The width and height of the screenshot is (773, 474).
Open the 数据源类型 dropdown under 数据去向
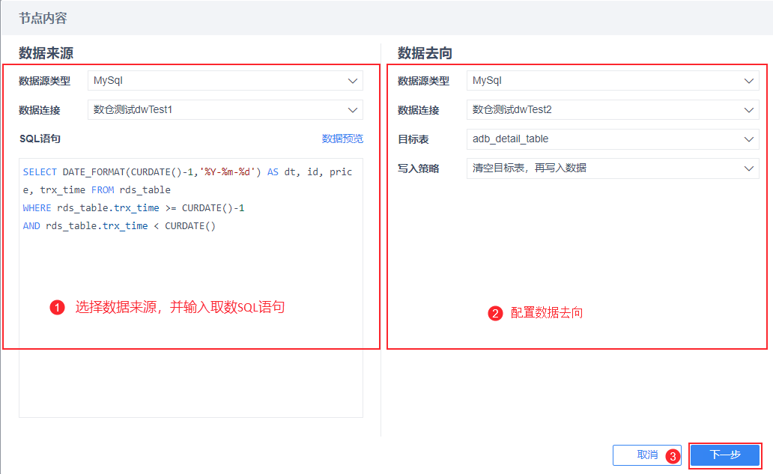point(613,81)
